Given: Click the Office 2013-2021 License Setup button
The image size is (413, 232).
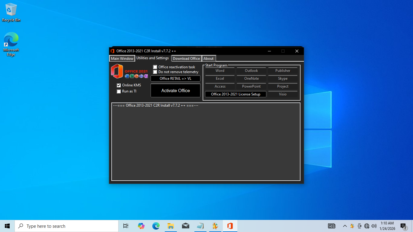Looking at the screenshot, I should click(236, 94).
